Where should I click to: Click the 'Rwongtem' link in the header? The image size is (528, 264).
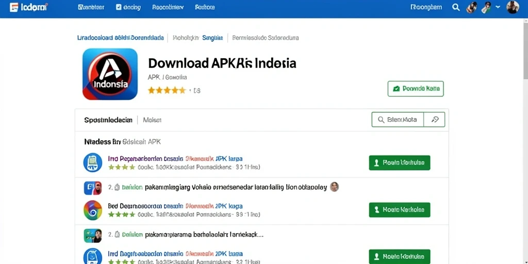tap(426, 7)
